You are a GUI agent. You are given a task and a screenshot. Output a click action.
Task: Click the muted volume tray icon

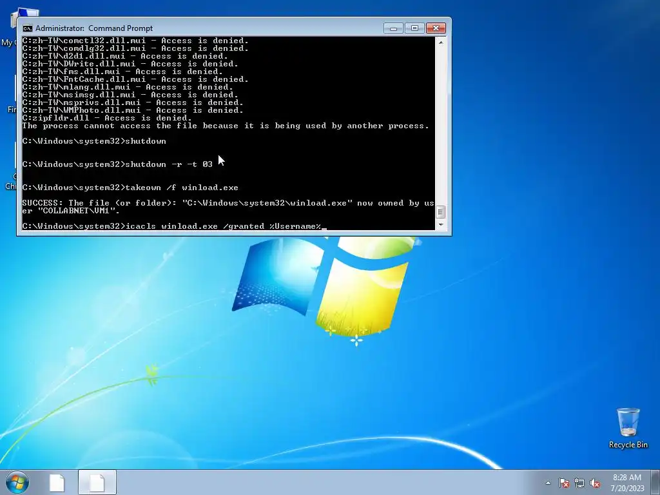pos(595,483)
